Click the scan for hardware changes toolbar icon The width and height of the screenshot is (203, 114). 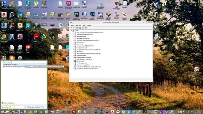coord(86,28)
